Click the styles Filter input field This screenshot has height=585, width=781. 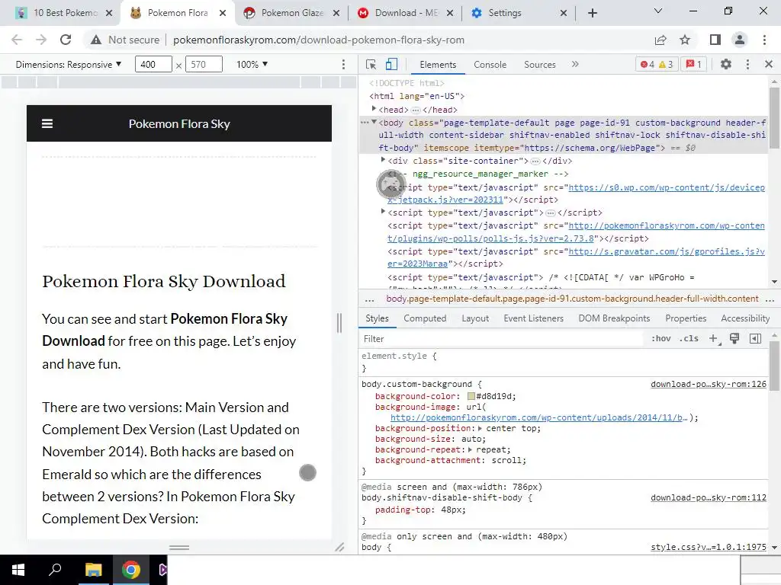click(503, 339)
